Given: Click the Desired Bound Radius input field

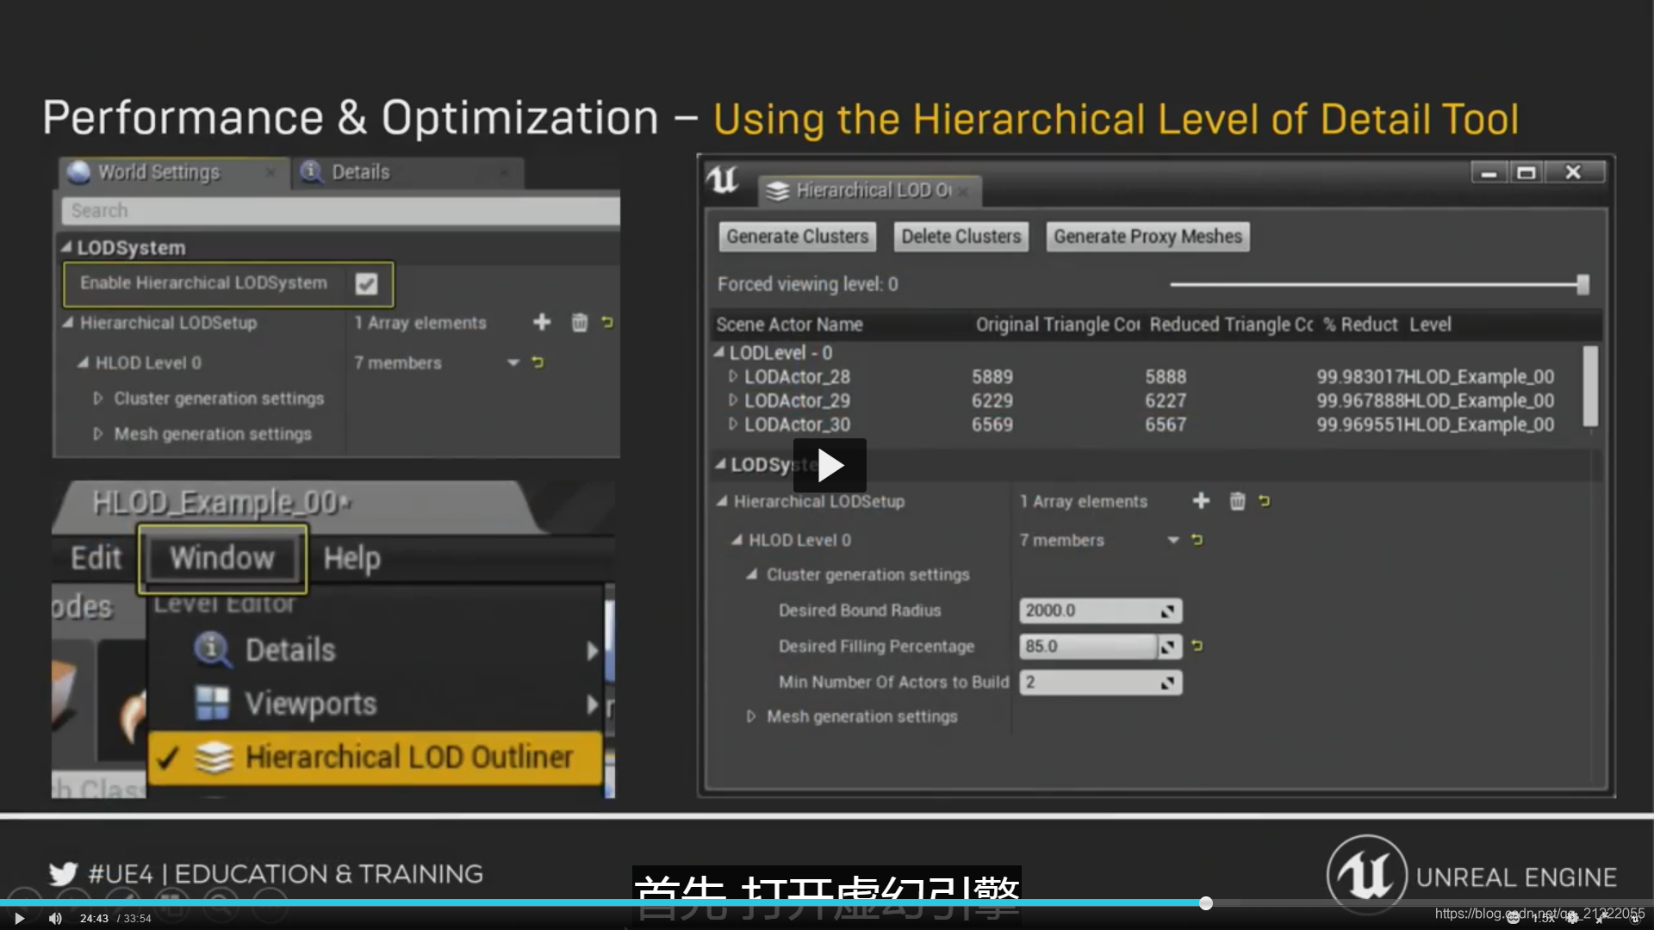Looking at the screenshot, I should click(1090, 611).
